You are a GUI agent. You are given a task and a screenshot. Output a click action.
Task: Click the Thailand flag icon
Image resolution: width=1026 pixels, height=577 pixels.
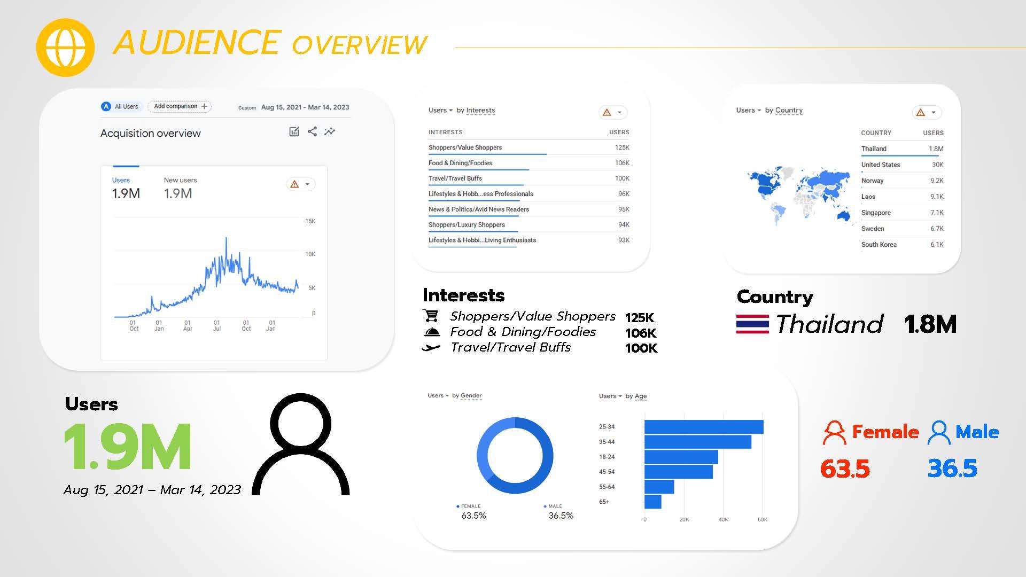(x=752, y=324)
